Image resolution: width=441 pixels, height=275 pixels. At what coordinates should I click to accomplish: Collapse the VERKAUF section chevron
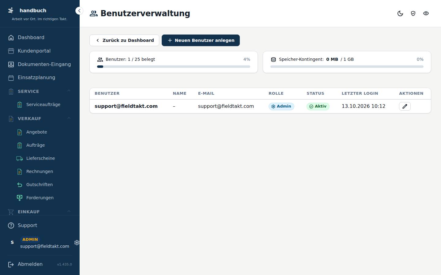coord(69,118)
